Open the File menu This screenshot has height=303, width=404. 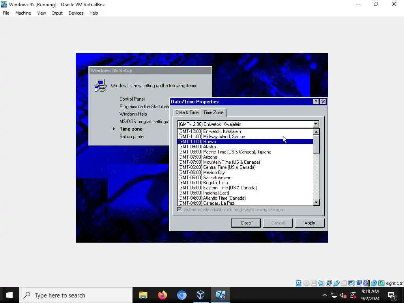[6, 13]
